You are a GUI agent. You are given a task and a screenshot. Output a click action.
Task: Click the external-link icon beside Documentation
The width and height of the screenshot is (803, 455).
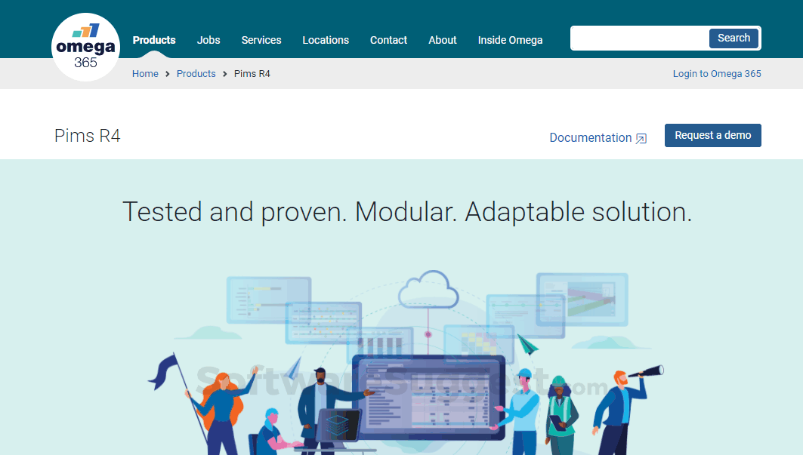click(x=641, y=139)
